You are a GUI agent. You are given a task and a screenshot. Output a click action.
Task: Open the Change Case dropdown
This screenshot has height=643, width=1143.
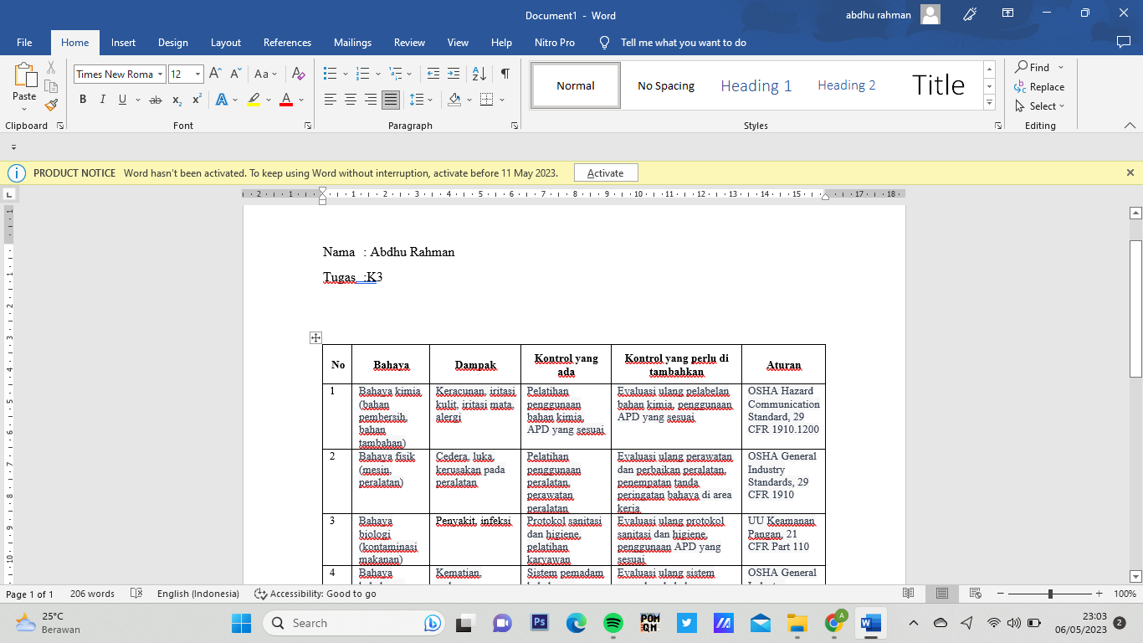tap(265, 74)
